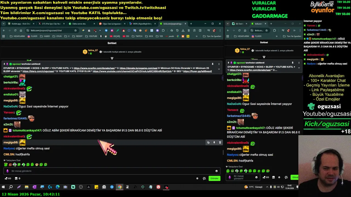Focus the 'Bir mesaj gönderin' field in left chat
Viewport: 351px width, 197px height.
112,171
